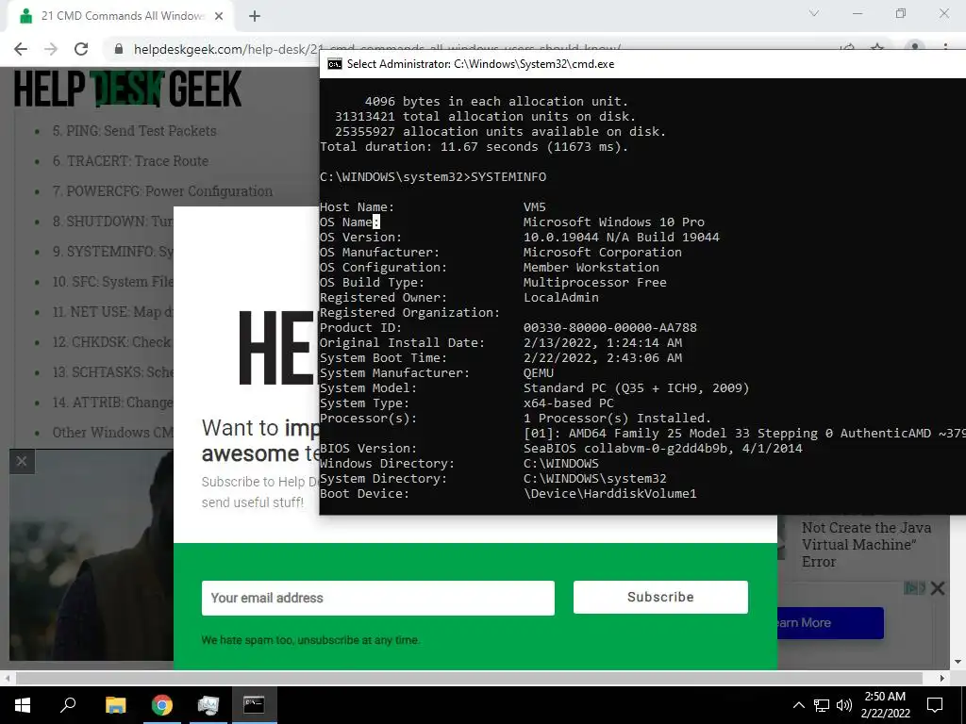This screenshot has width=966, height=724.
Task: Click the 'Your email address' field
Action: (x=377, y=598)
